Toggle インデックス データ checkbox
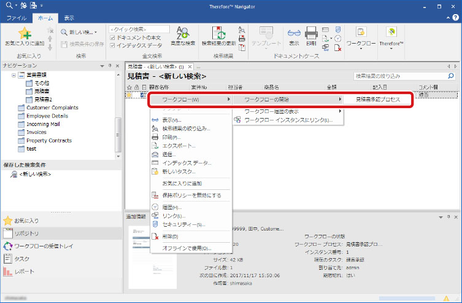Screen dimensions: 462x303 (x=112, y=44)
